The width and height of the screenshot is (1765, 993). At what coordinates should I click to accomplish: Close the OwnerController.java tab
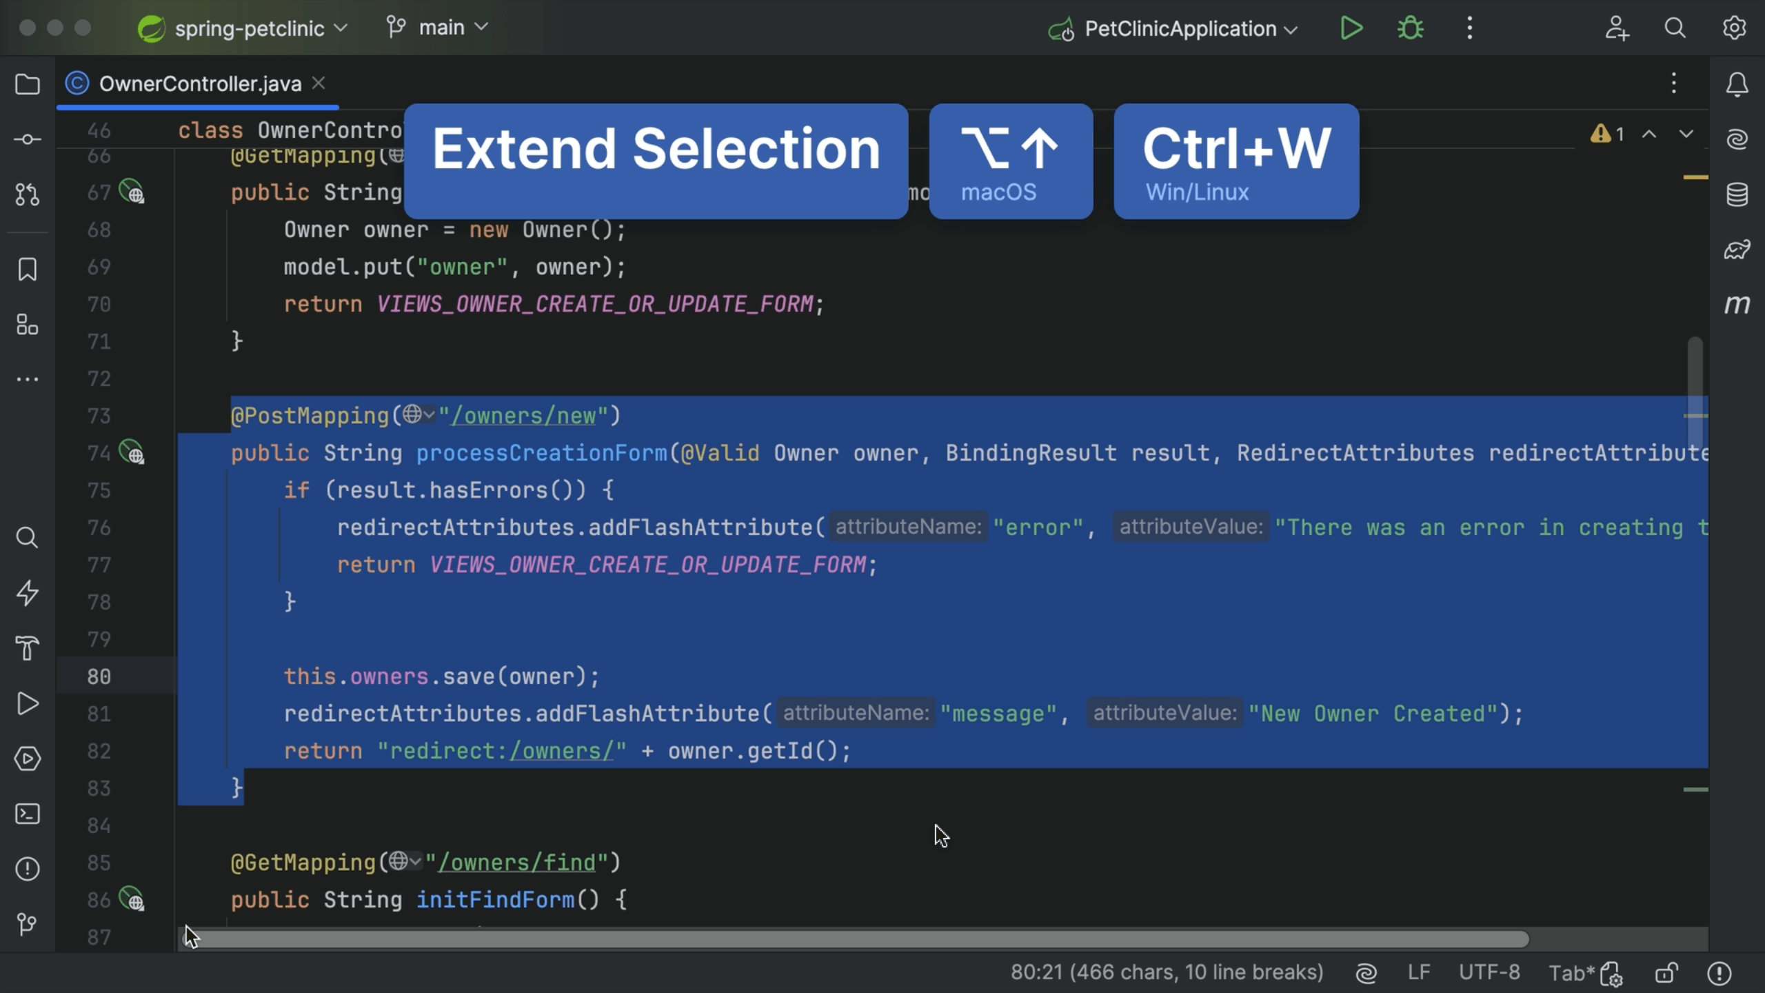(x=319, y=82)
